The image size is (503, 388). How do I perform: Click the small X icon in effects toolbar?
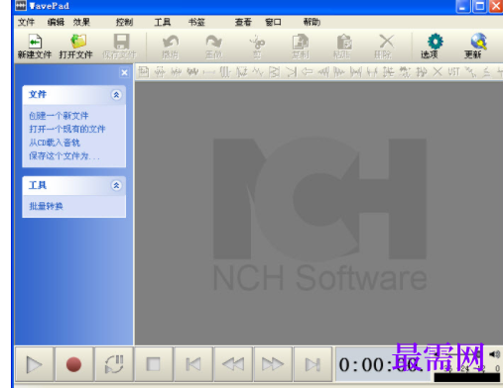(x=438, y=71)
